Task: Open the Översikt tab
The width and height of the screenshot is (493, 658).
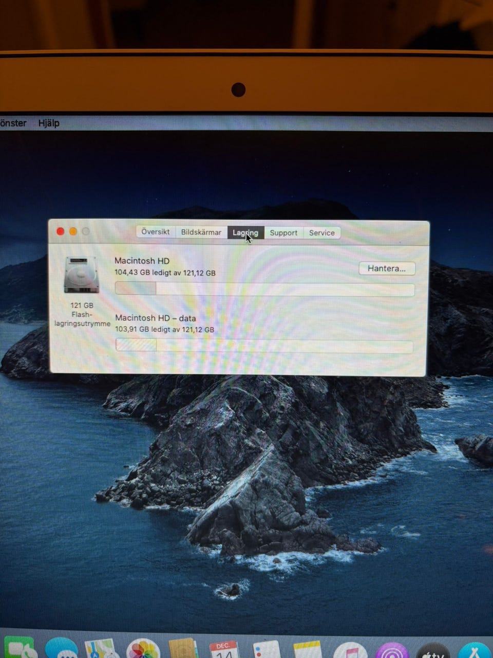Action: coord(156,232)
